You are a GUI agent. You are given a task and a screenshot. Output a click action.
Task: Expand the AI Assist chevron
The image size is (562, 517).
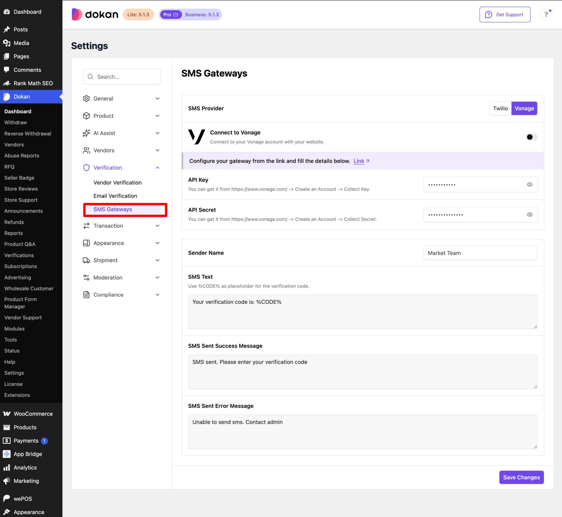tap(157, 133)
